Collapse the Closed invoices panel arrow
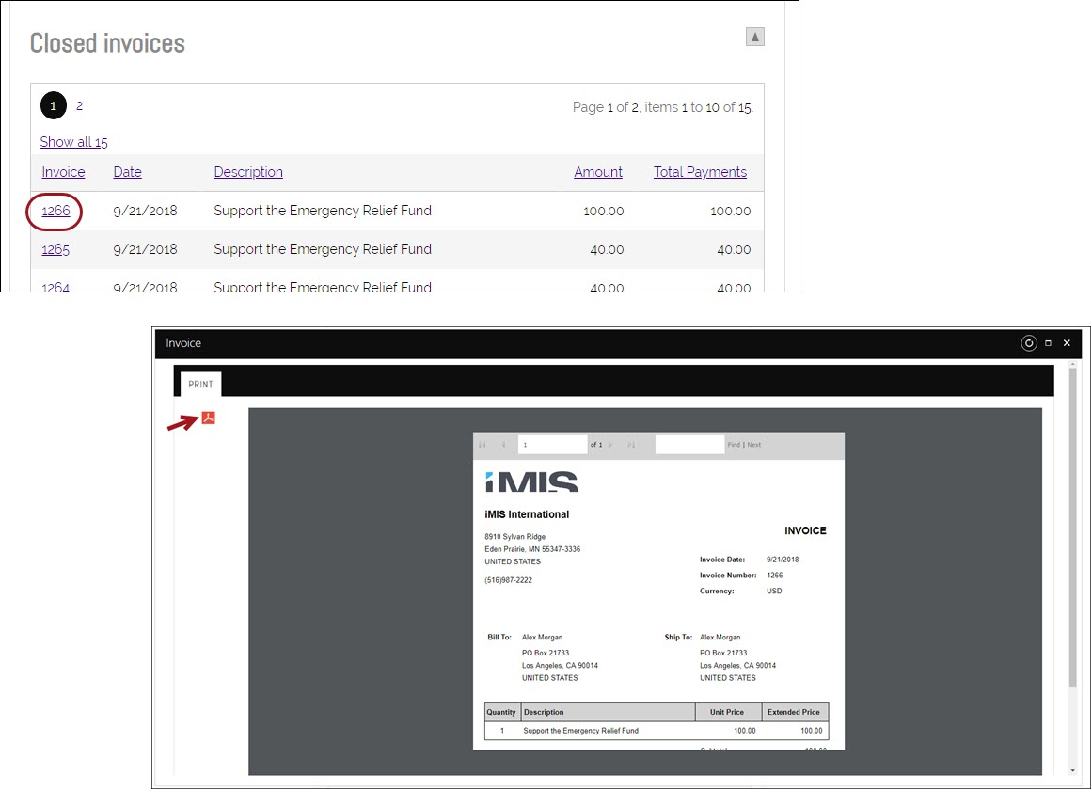The height and width of the screenshot is (789, 1092). point(755,37)
